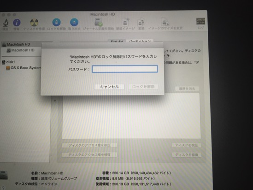This screenshot has width=253, height=190.
Task: Click the 容量 value 250.14 GB text
Action: pyautogui.click(x=141, y=173)
